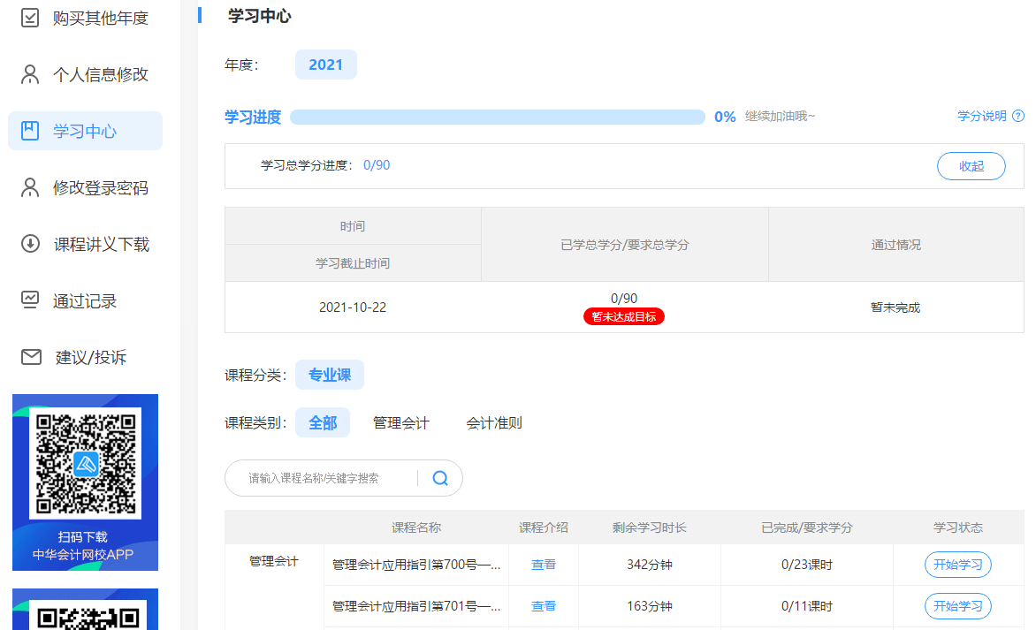
Task: Click the 163分钟 remaining time cell
Action: 650,606
